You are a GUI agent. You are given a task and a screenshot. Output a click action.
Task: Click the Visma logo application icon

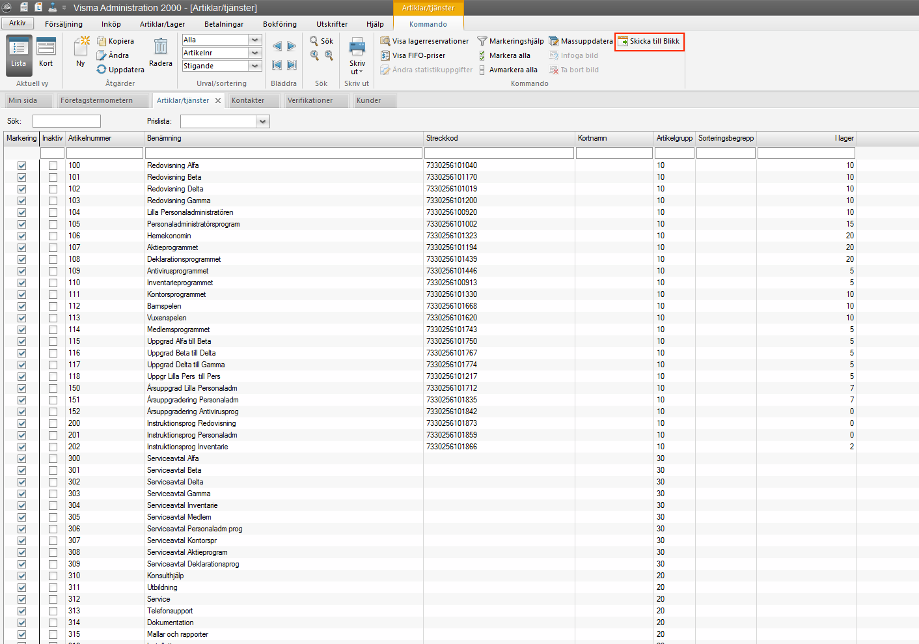pos(7,7)
